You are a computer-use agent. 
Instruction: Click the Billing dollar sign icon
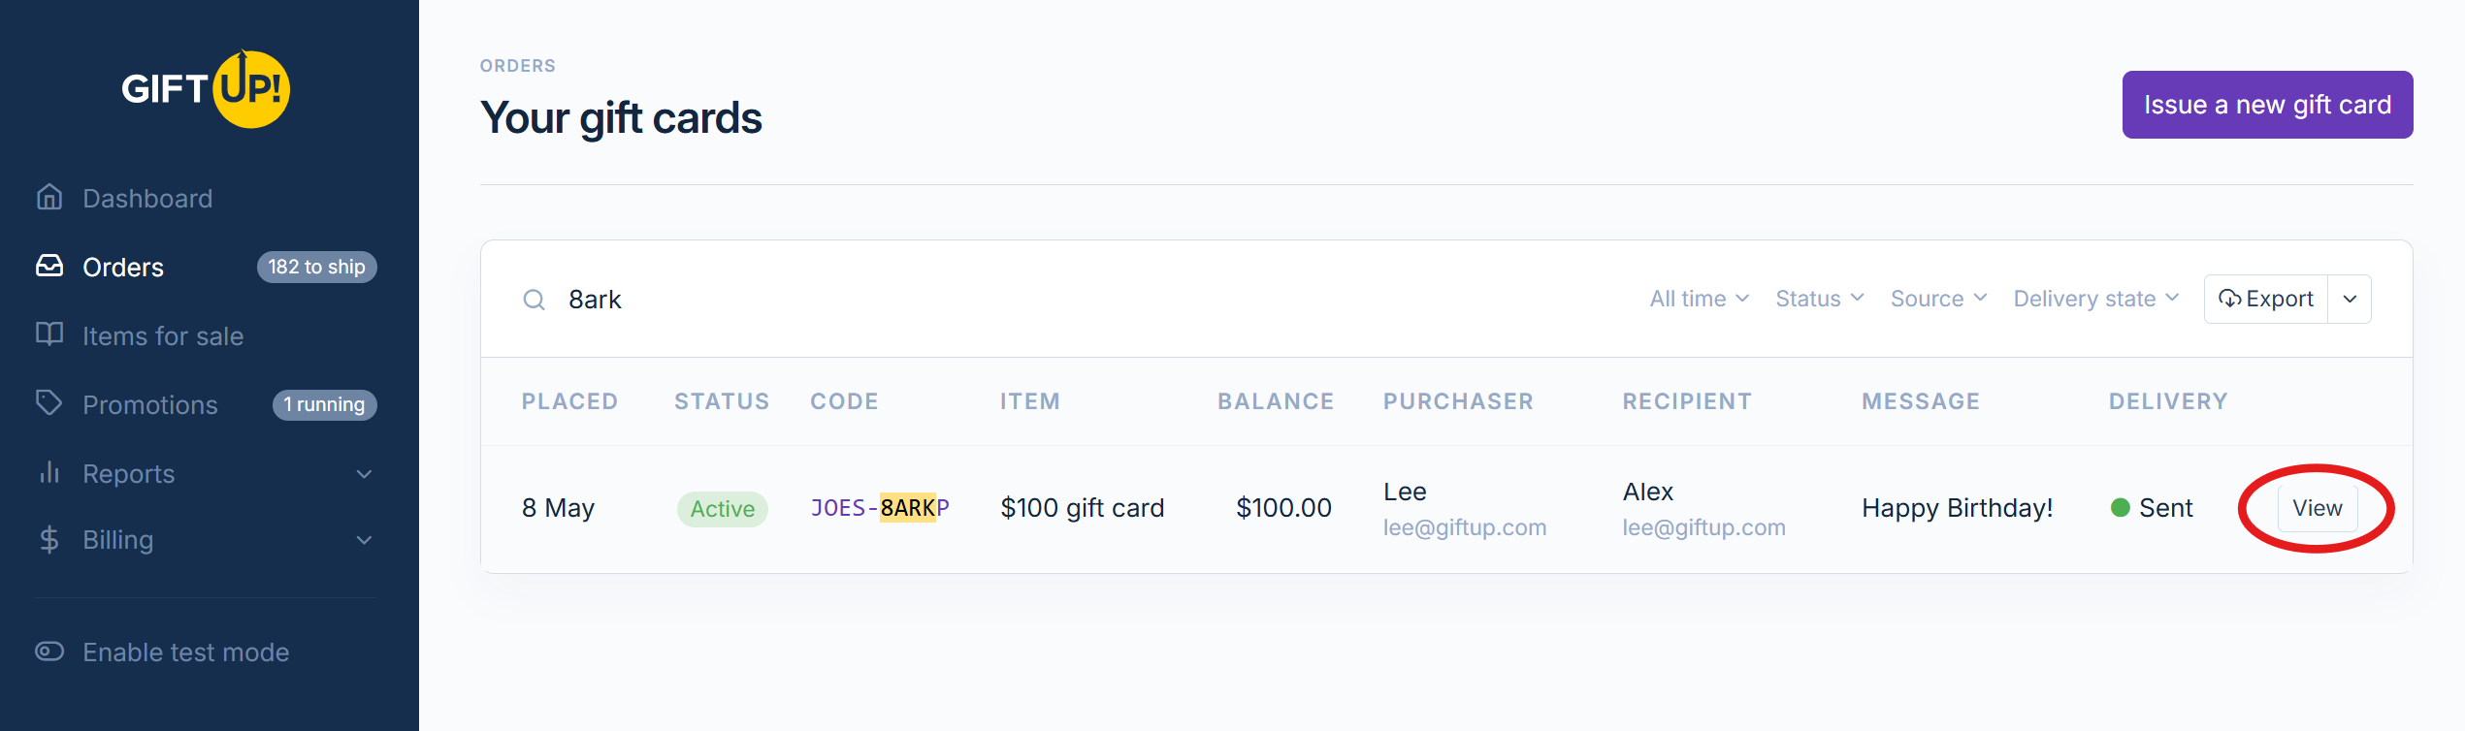point(49,539)
